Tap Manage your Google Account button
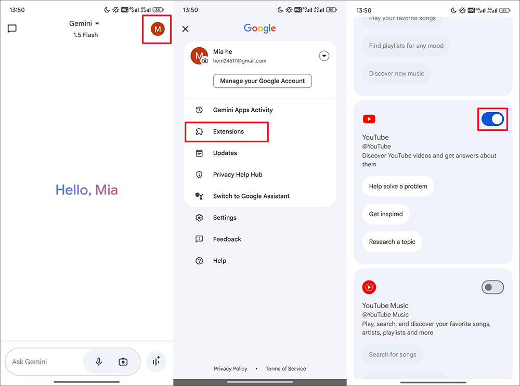The height and width of the screenshot is (386, 520). [262, 81]
